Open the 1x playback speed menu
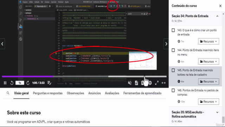 [x=20, y=83]
